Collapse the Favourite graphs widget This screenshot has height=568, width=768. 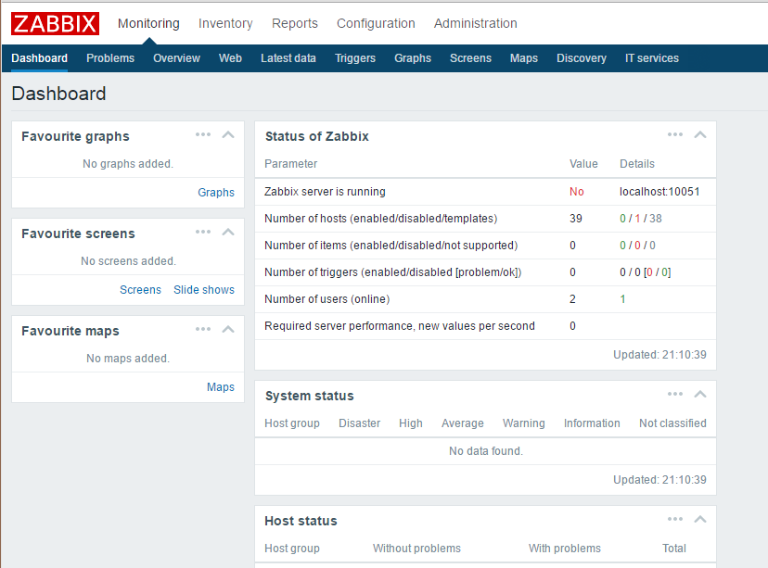point(228,134)
